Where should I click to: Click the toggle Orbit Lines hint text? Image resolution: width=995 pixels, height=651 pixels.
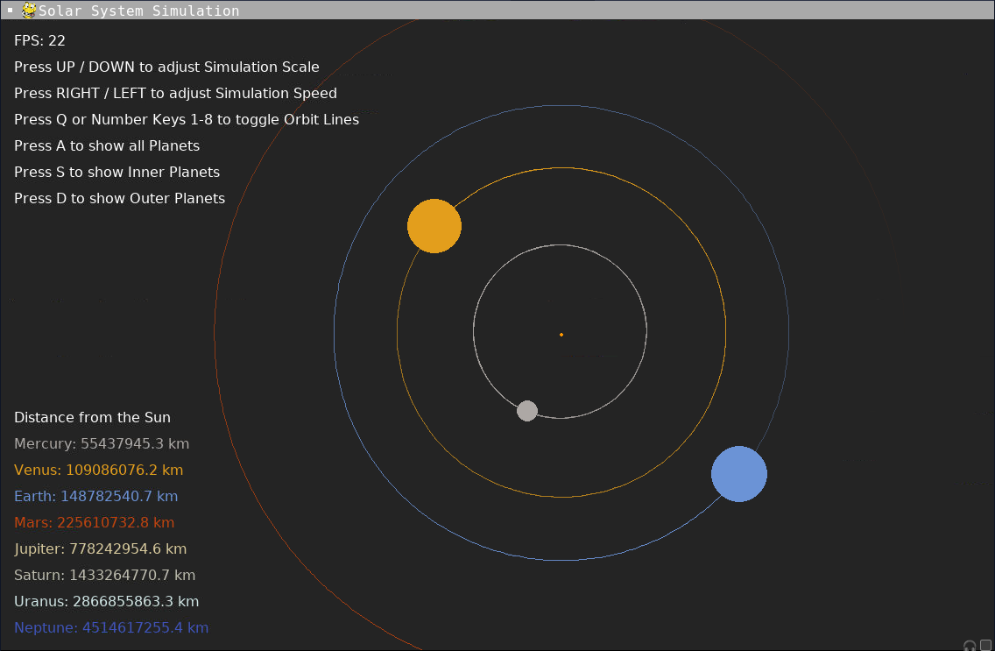187,119
